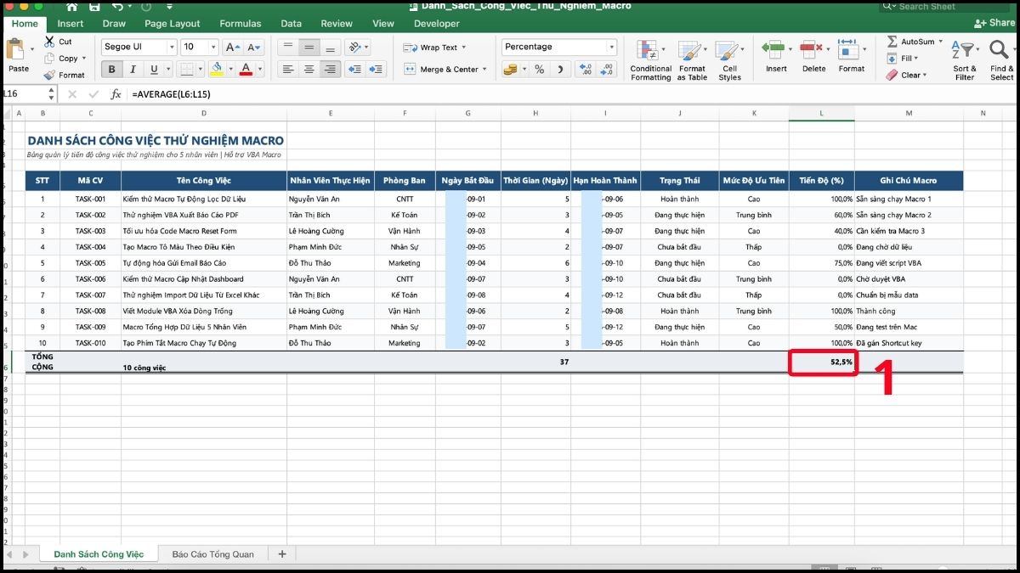Screen dimensions: 1020x573
Task: Open Format as Table gallery
Action: pyautogui.click(x=692, y=60)
